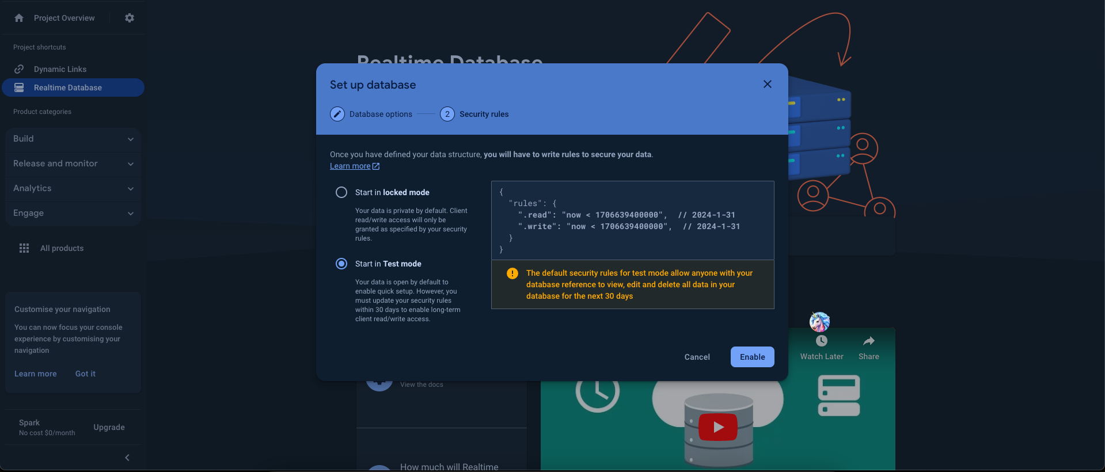Click 'How much will Realtime' text
This screenshot has height=472, width=1105.
click(x=449, y=467)
